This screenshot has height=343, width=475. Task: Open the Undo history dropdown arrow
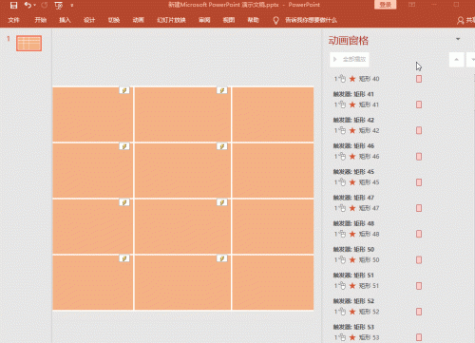pos(34,5)
